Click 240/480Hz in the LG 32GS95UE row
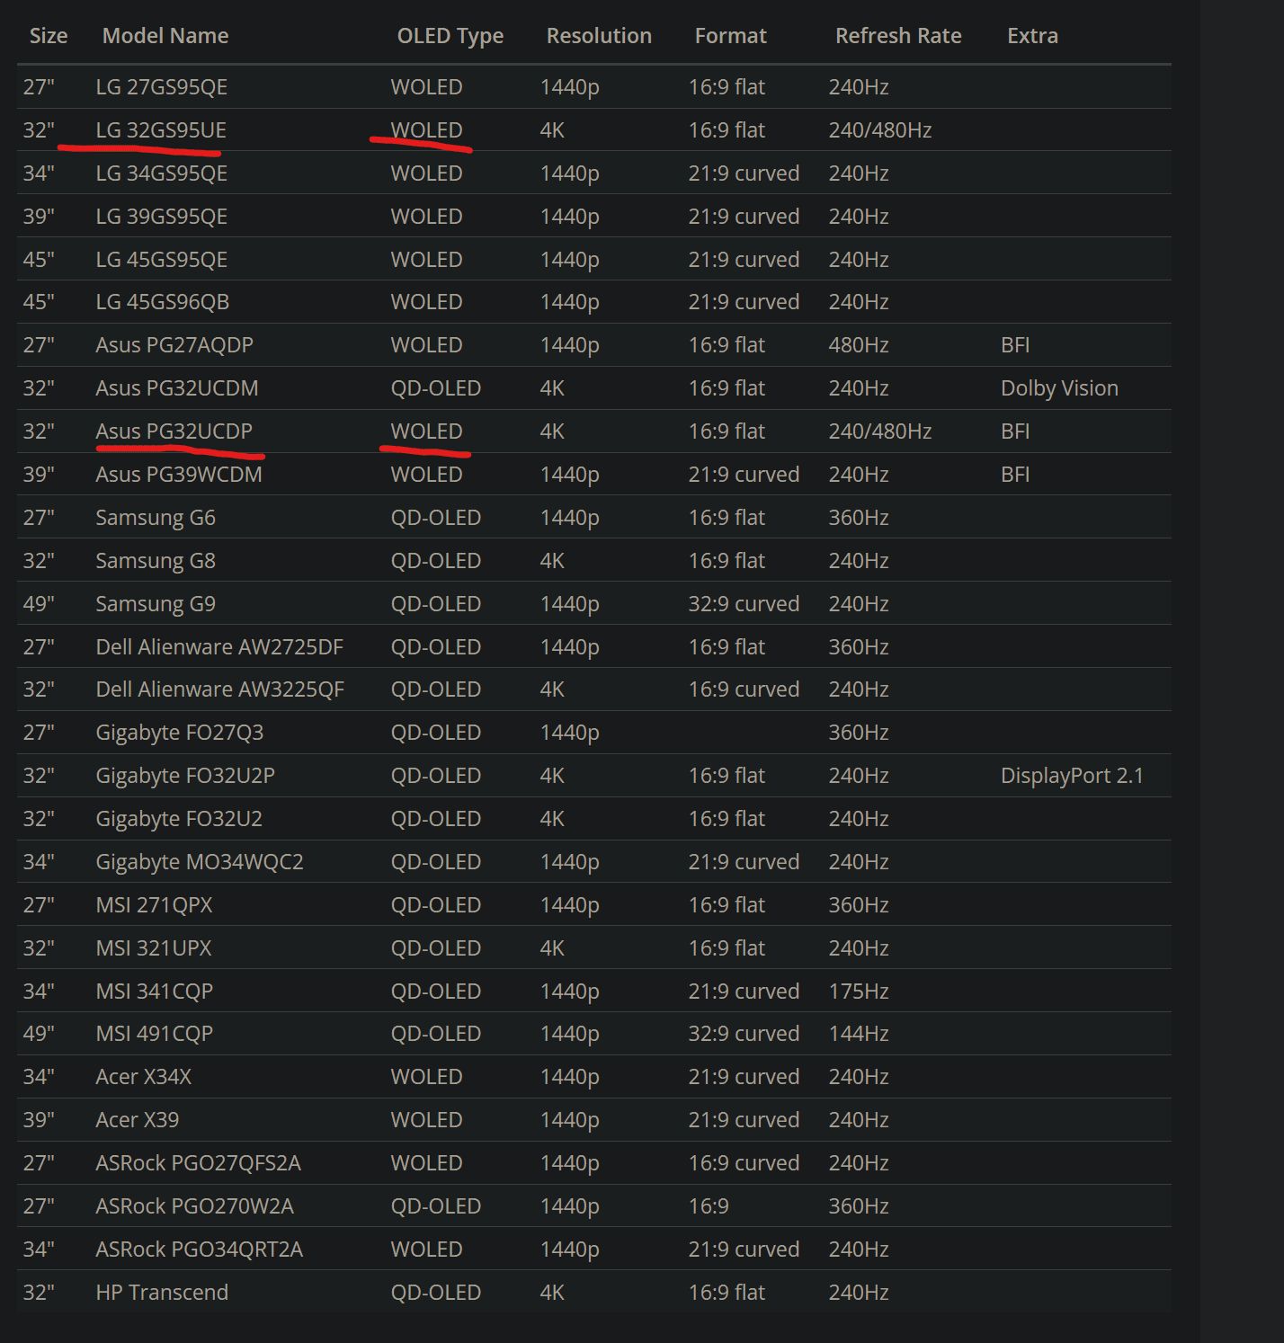 pyautogui.click(x=880, y=130)
